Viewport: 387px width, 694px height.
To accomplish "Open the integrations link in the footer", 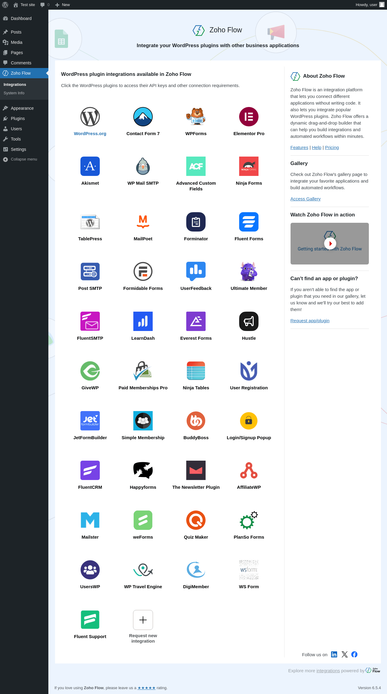I will 328,670.
